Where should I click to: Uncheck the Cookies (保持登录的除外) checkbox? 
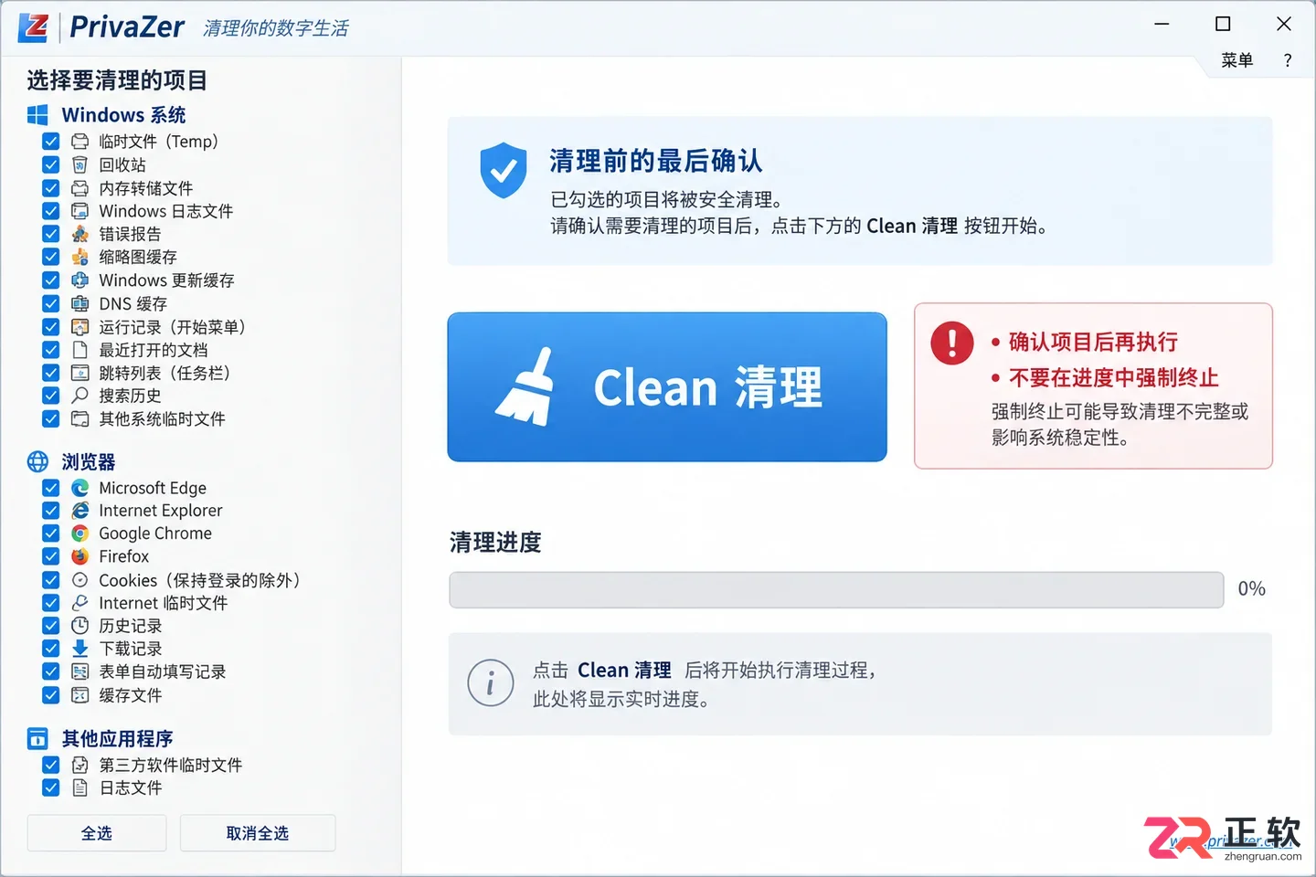[51, 580]
